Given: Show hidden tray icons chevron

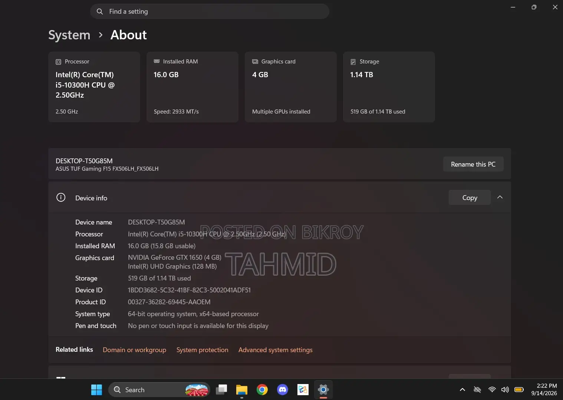Looking at the screenshot, I should point(462,390).
